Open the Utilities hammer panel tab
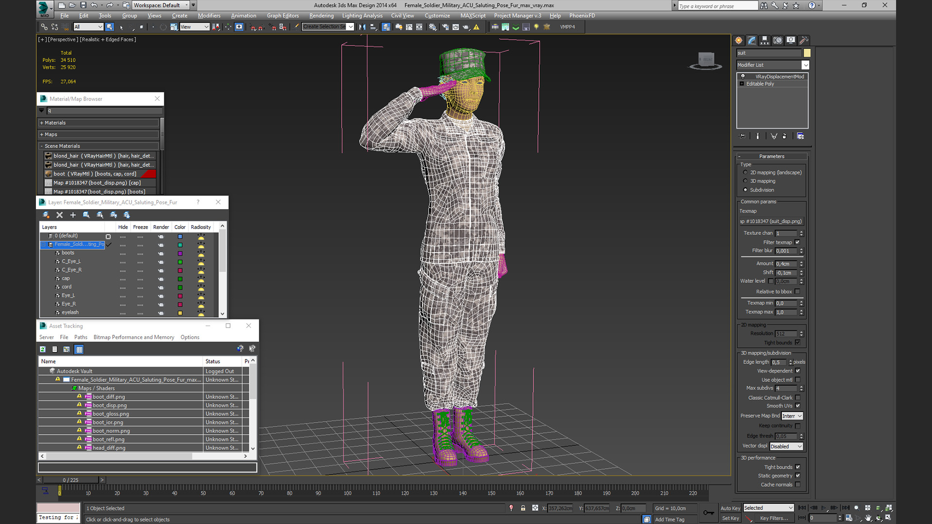 pyautogui.click(x=804, y=40)
